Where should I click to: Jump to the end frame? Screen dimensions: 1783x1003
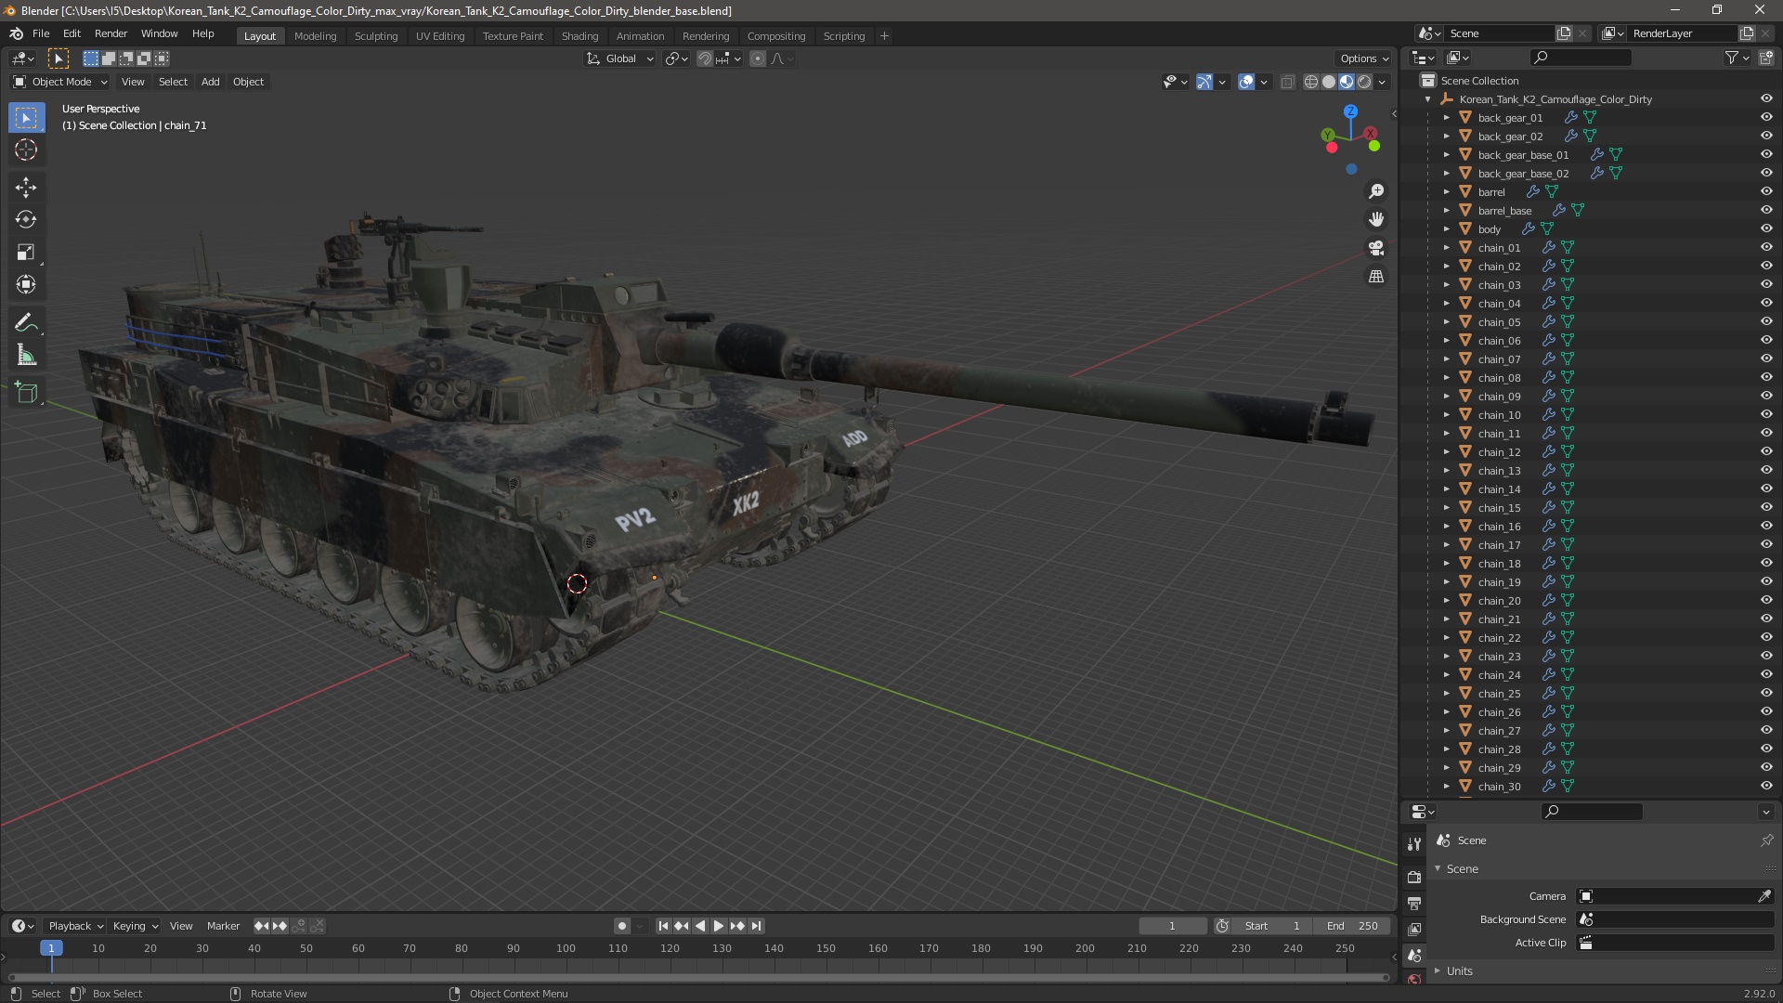(x=757, y=926)
